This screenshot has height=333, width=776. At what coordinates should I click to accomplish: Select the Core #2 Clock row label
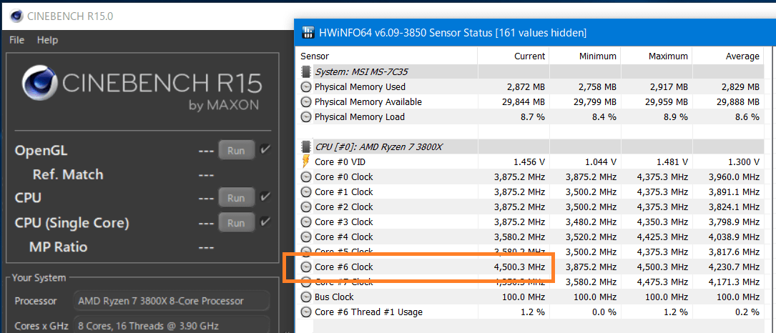pyautogui.click(x=343, y=207)
